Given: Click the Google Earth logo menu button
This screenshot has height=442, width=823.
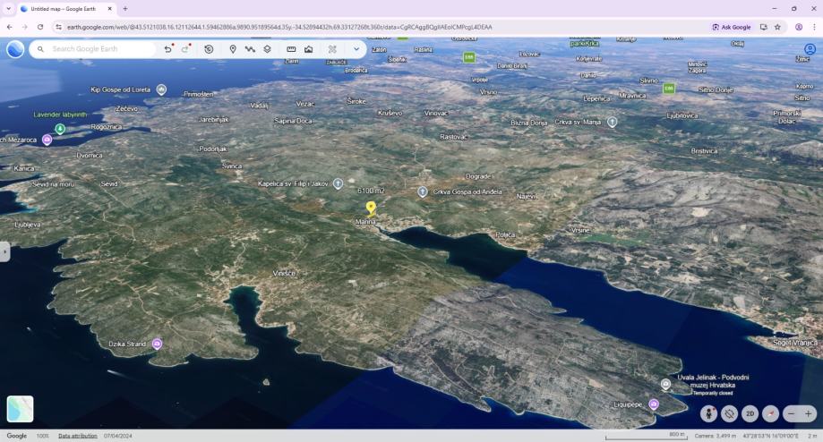Looking at the screenshot, I should [x=15, y=49].
